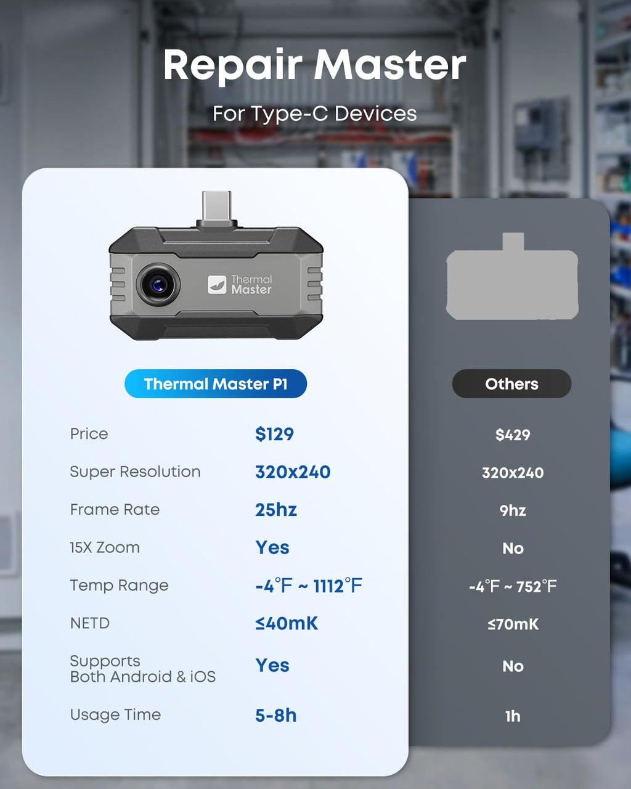The width and height of the screenshot is (631, 789).
Task: Click the Temp Range row label
Action: 119,586
